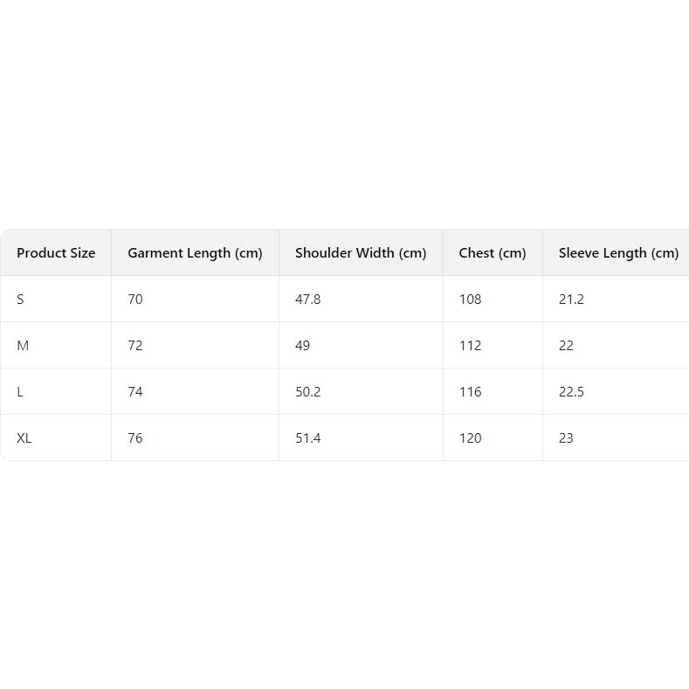Select the XL size row label
689x689 pixels.
click(x=24, y=438)
